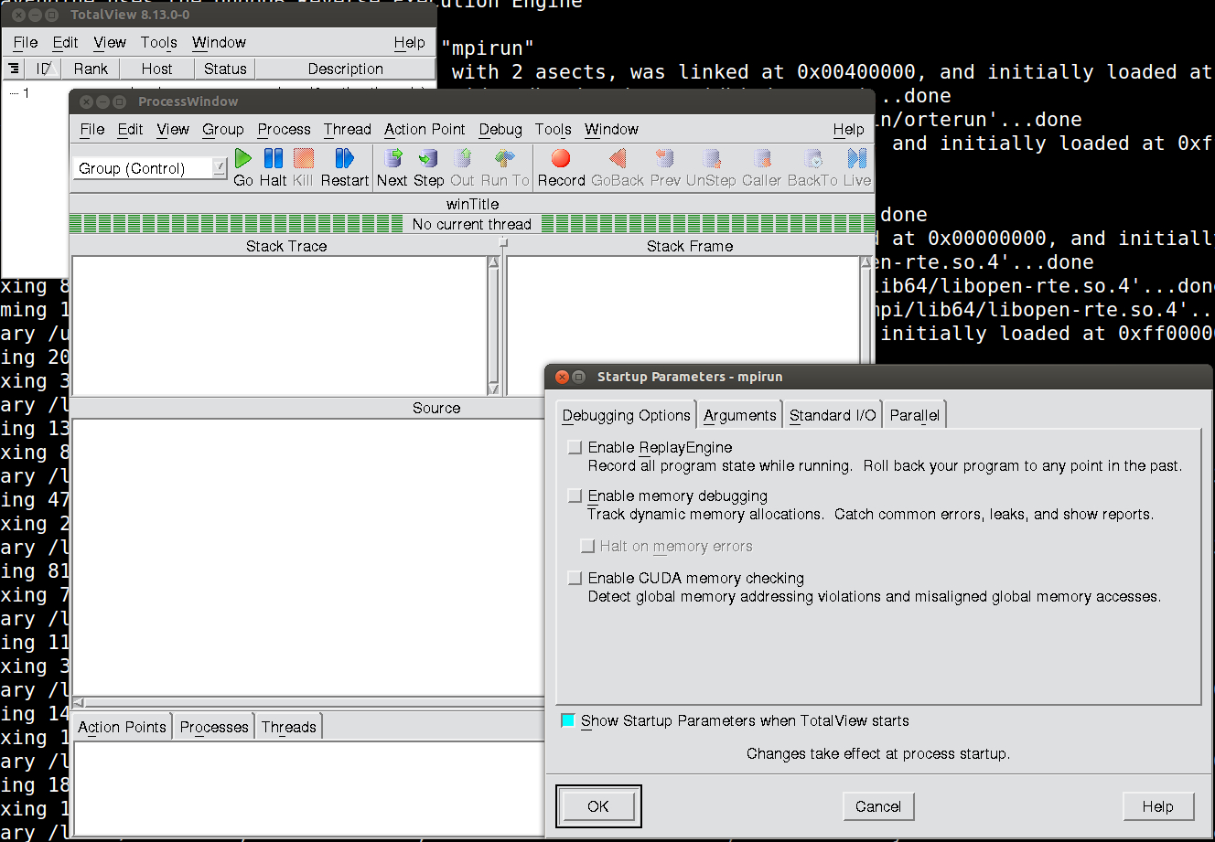Open the Group (Control) dropdown
Viewport: 1215px width, 842px height.
[x=220, y=167]
